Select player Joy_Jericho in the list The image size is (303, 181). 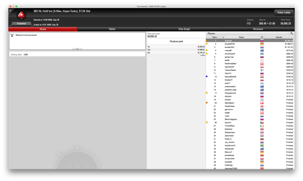click(x=229, y=142)
